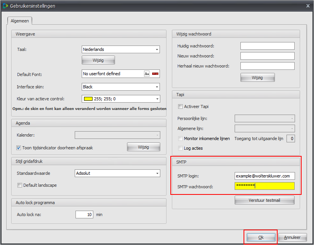Focus the SMTP login field

point(264,176)
